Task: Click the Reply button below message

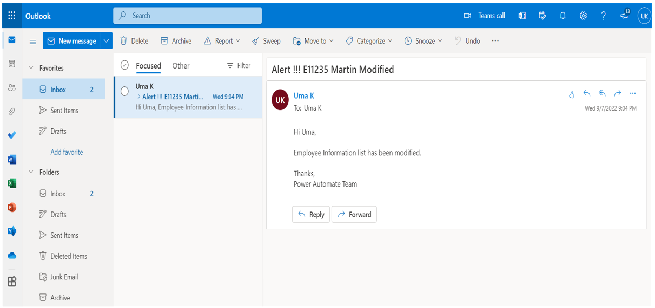Action: click(311, 214)
